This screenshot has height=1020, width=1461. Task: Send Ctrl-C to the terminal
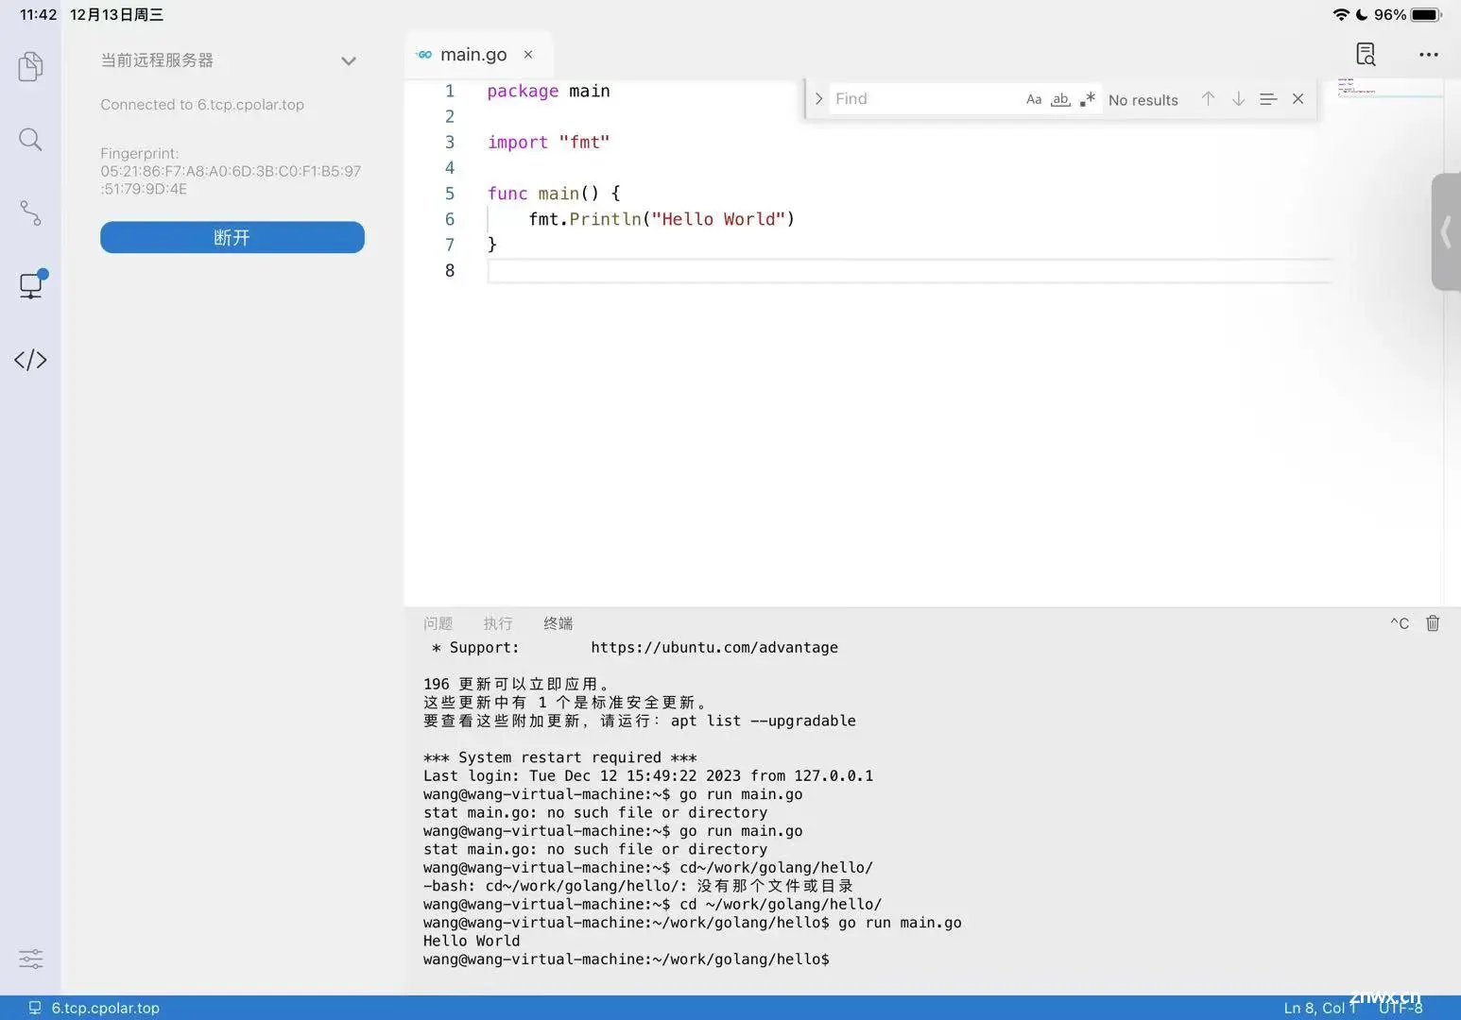click(x=1400, y=623)
